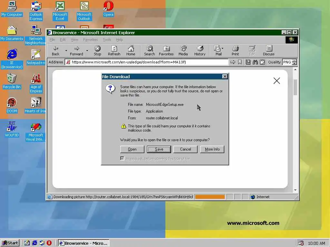This screenshot has width=330, height=247.
Task: Open the Media toolbar icon
Action: (183, 50)
